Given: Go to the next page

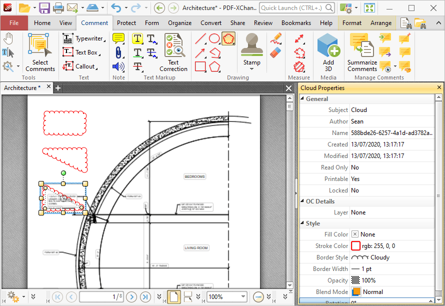Looking at the screenshot, I should 131,297.
